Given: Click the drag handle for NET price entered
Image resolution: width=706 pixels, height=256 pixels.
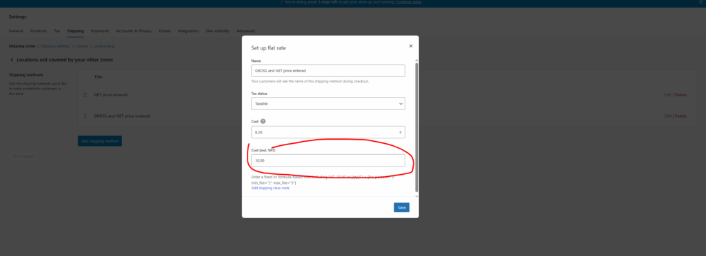Looking at the screenshot, I should pyautogui.click(x=85, y=95).
